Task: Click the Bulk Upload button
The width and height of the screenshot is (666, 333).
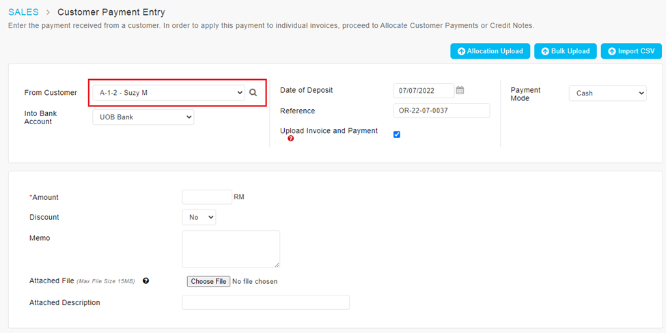Action: pos(566,51)
